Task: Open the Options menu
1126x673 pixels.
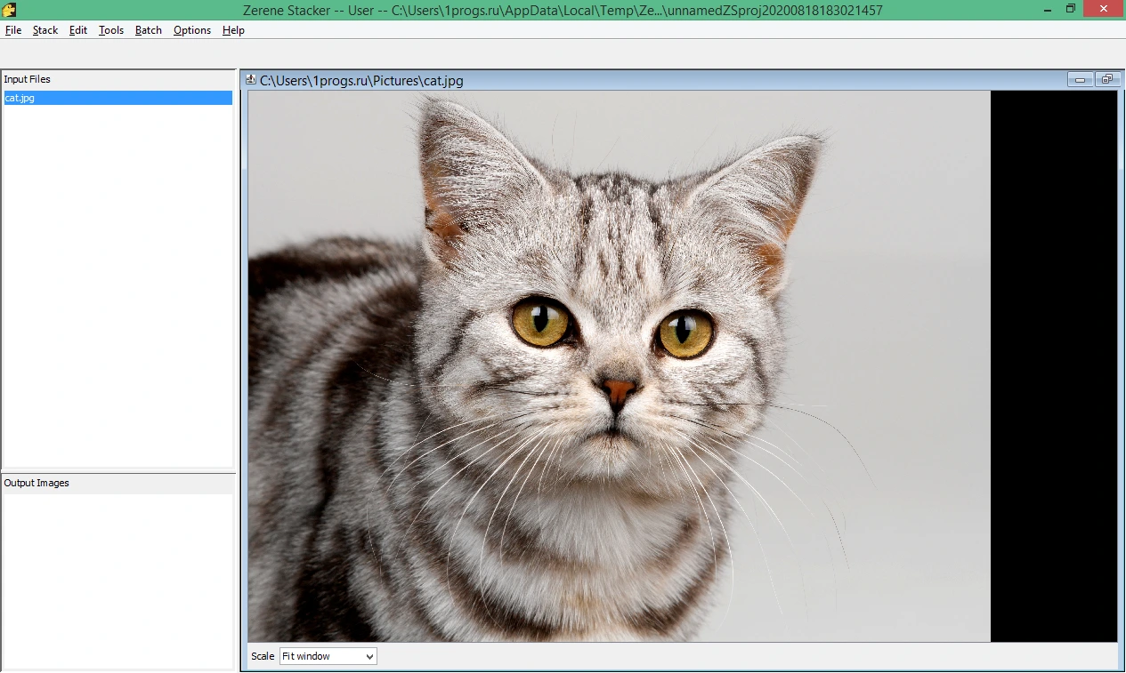Action: click(192, 30)
